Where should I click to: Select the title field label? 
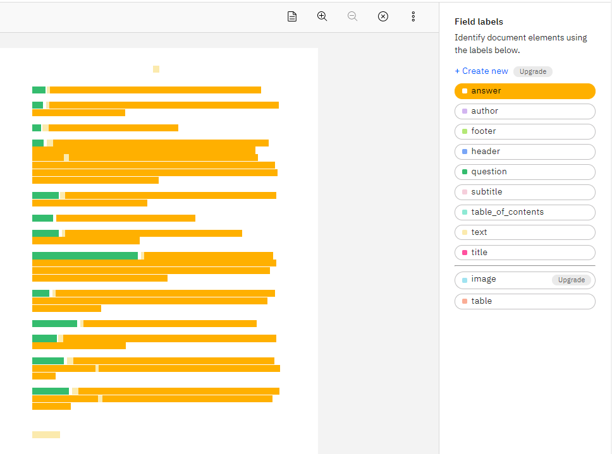[x=525, y=253]
